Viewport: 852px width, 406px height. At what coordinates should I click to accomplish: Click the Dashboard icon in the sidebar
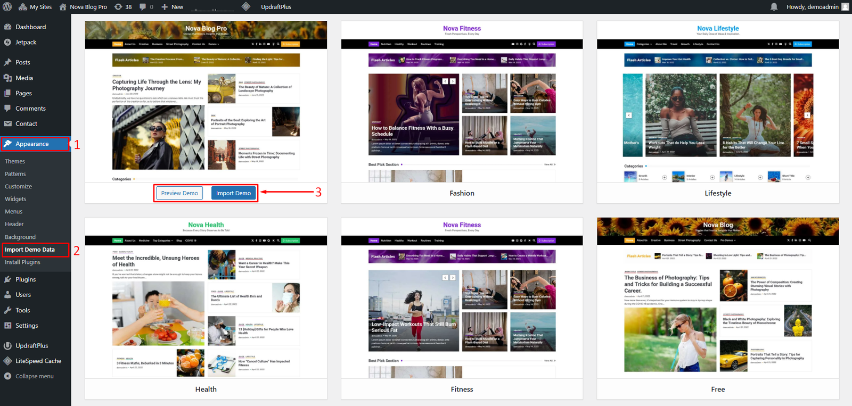tap(8, 27)
